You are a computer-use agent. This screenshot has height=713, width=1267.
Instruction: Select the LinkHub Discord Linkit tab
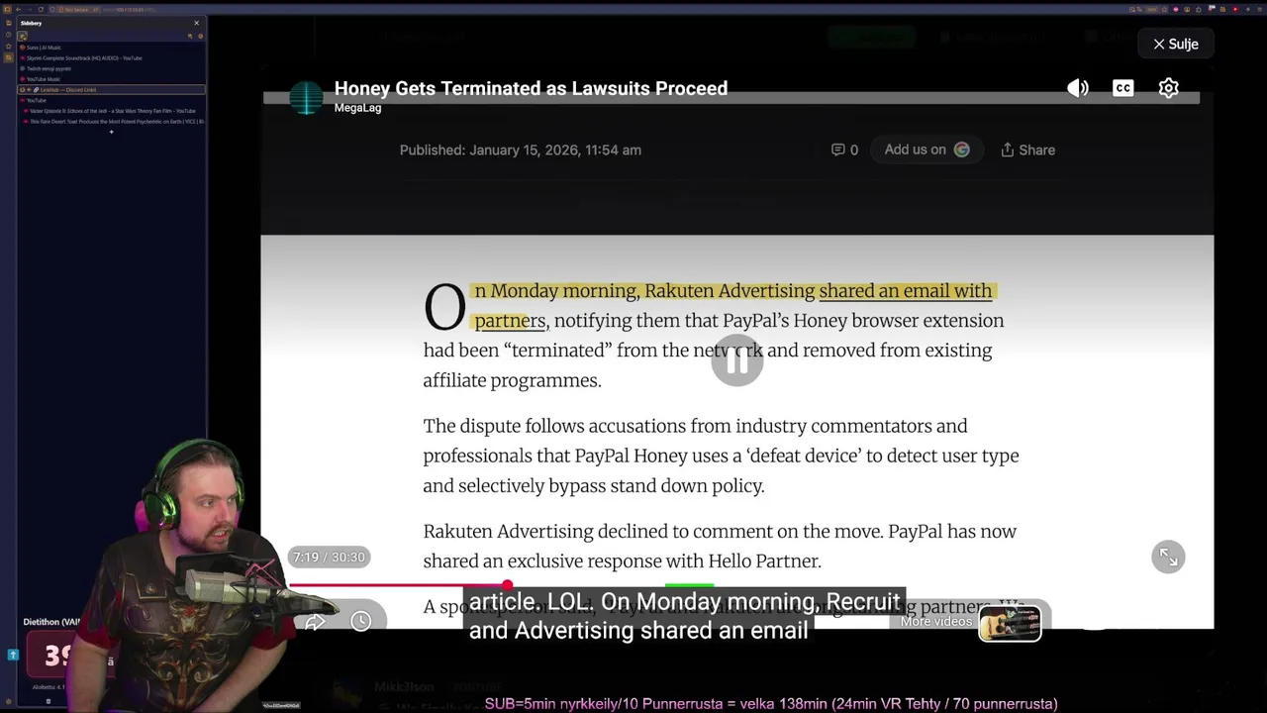111,90
